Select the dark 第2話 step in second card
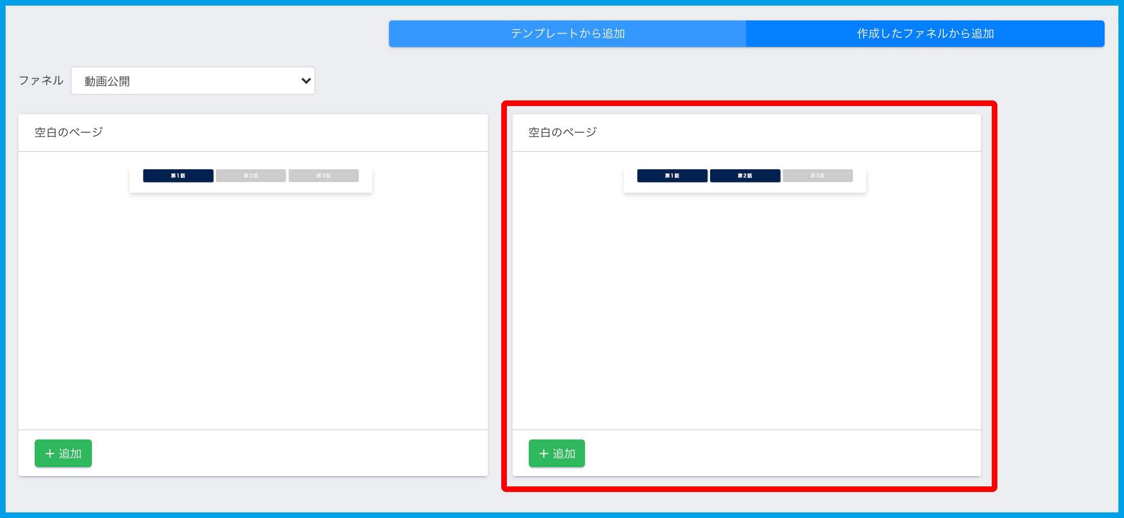 [x=745, y=175]
